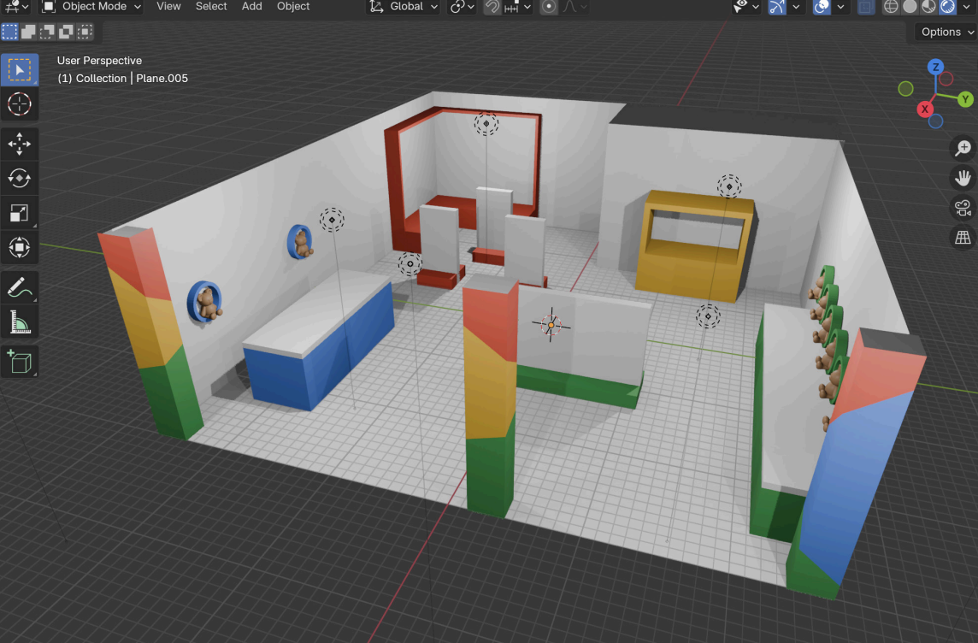Click the 'User Perspective' label

tap(100, 61)
